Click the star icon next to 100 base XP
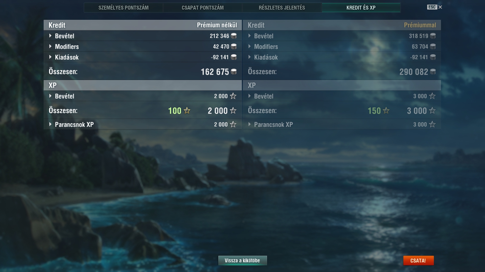The image size is (485, 272). (x=187, y=110)
